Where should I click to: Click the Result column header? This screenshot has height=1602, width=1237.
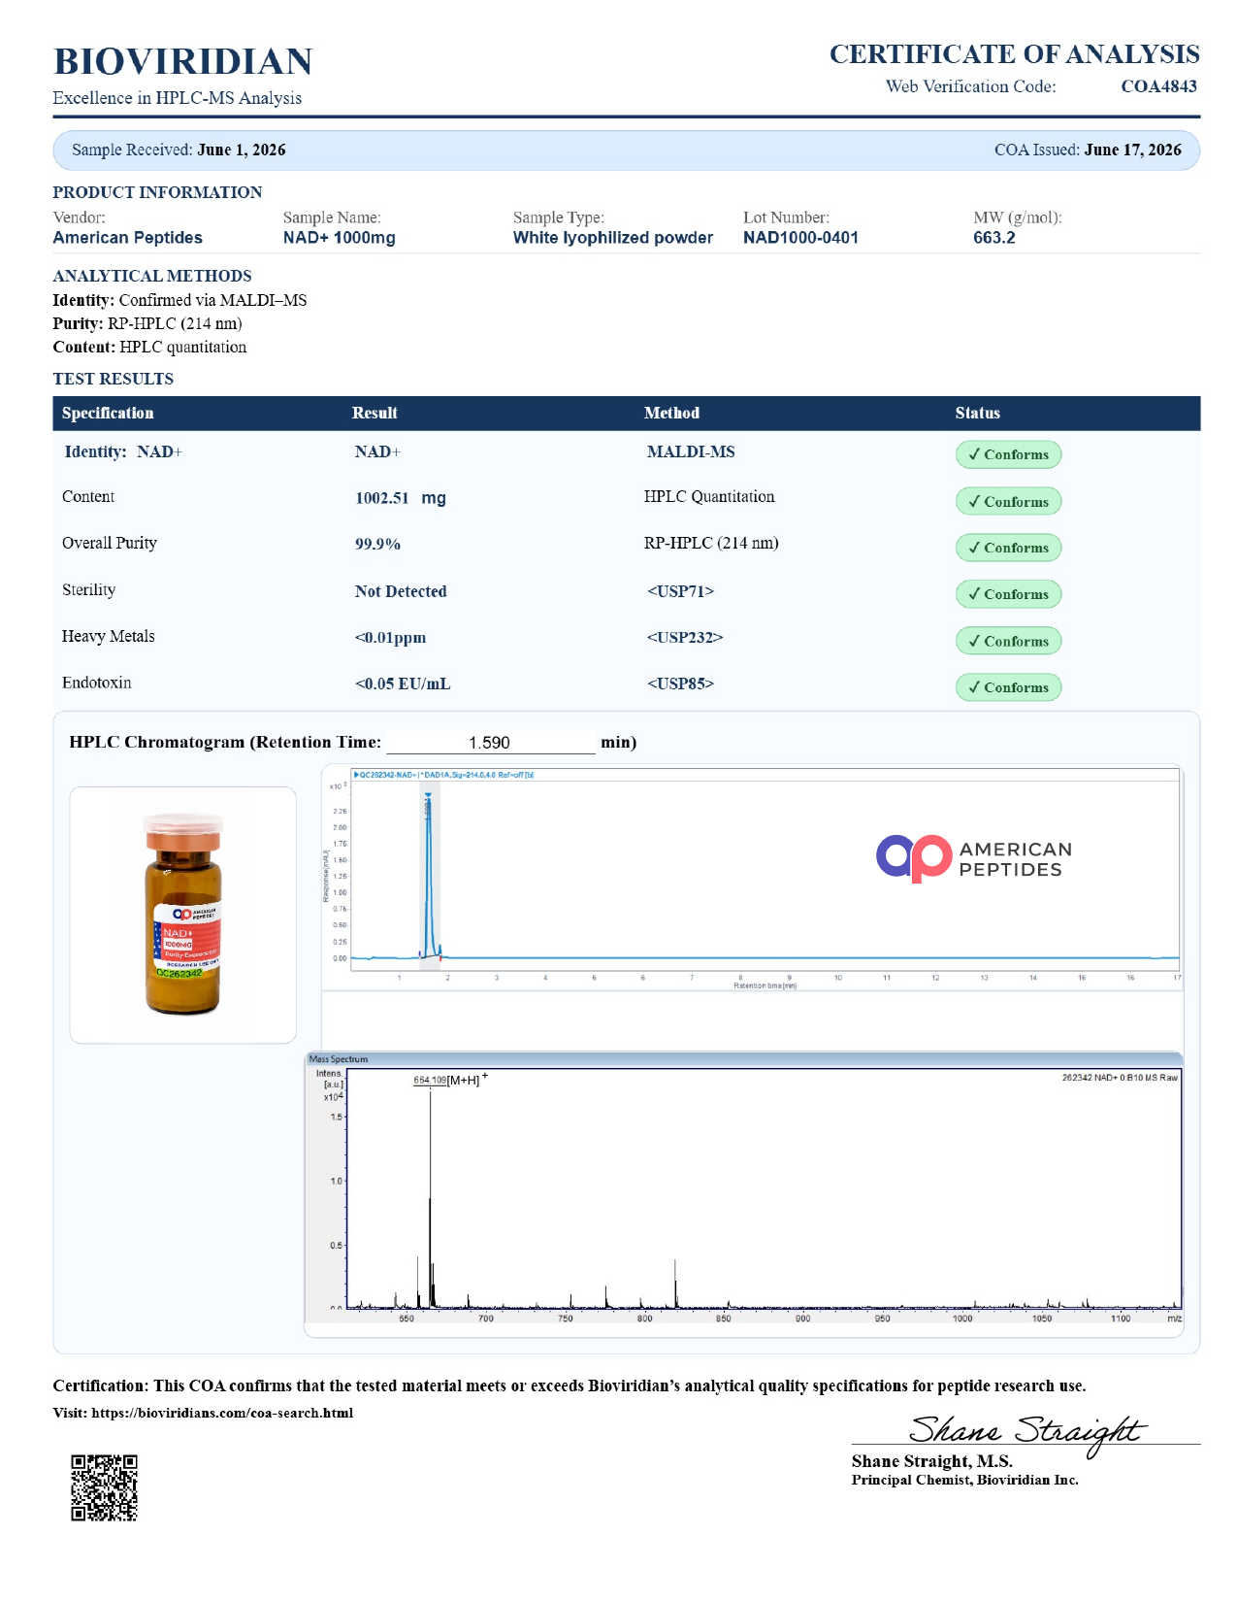coord(374,413)
